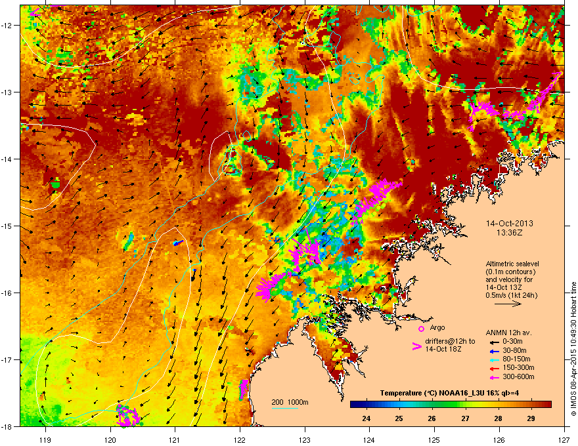Click the '0.5m/s (1kt 24h)' text

(x=511, y=296)
